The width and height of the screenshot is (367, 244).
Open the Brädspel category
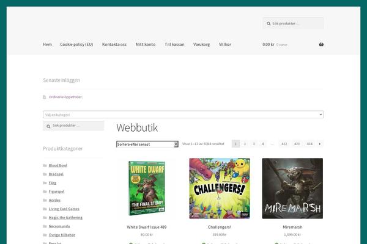click(x=56, y=174)
